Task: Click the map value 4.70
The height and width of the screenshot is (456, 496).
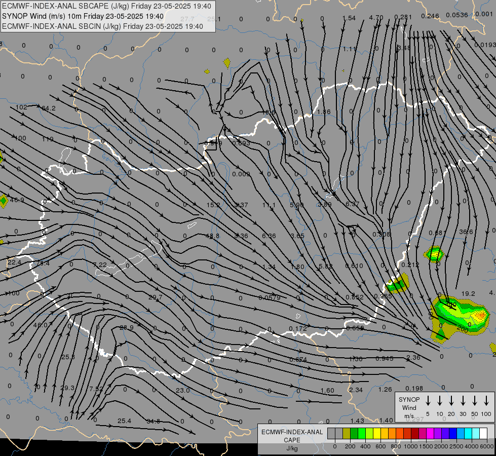Action: [376, 18]
